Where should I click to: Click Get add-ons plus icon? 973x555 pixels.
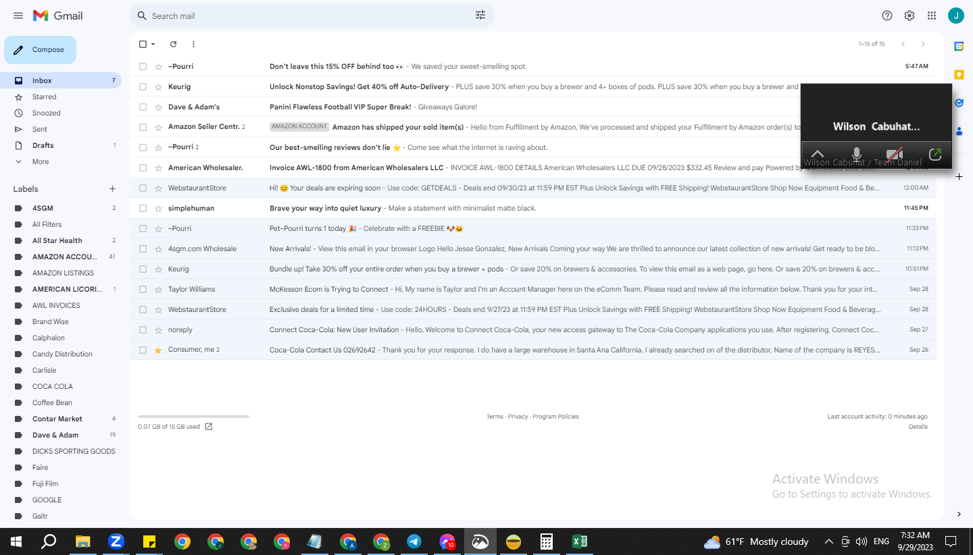click(959, 176)
